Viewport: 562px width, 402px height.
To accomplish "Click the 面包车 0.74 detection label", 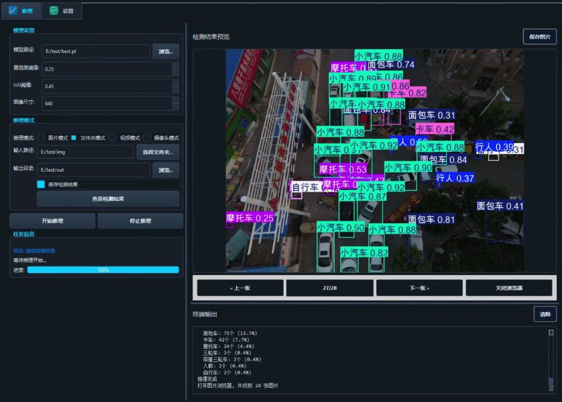I will click(391, 65).
